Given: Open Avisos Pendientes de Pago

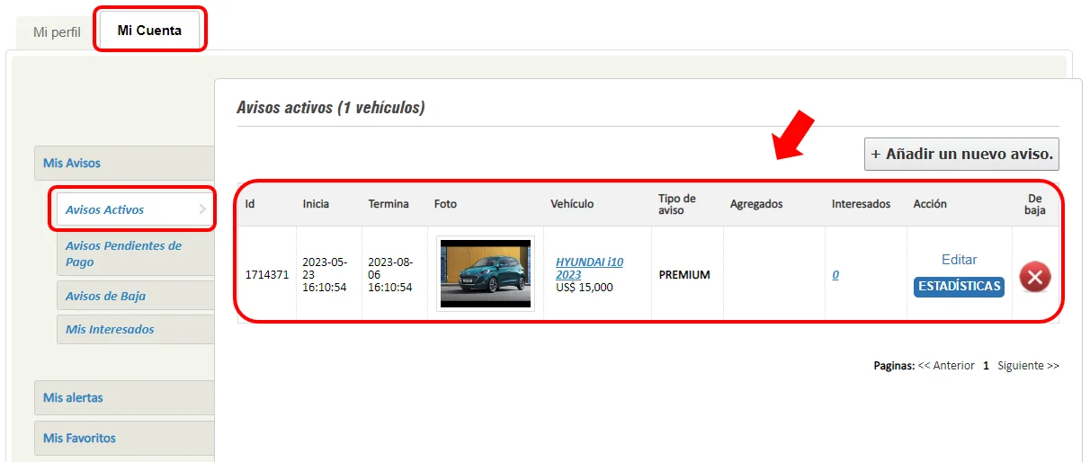Looking at the screenshot, I should point(123,253).
